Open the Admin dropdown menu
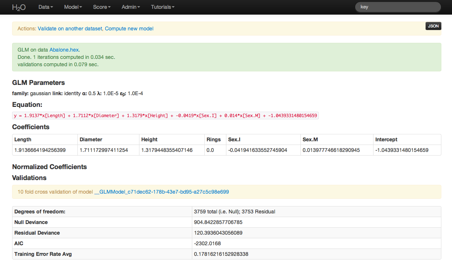Screen dimensions: 452x265 coord(131,7)
